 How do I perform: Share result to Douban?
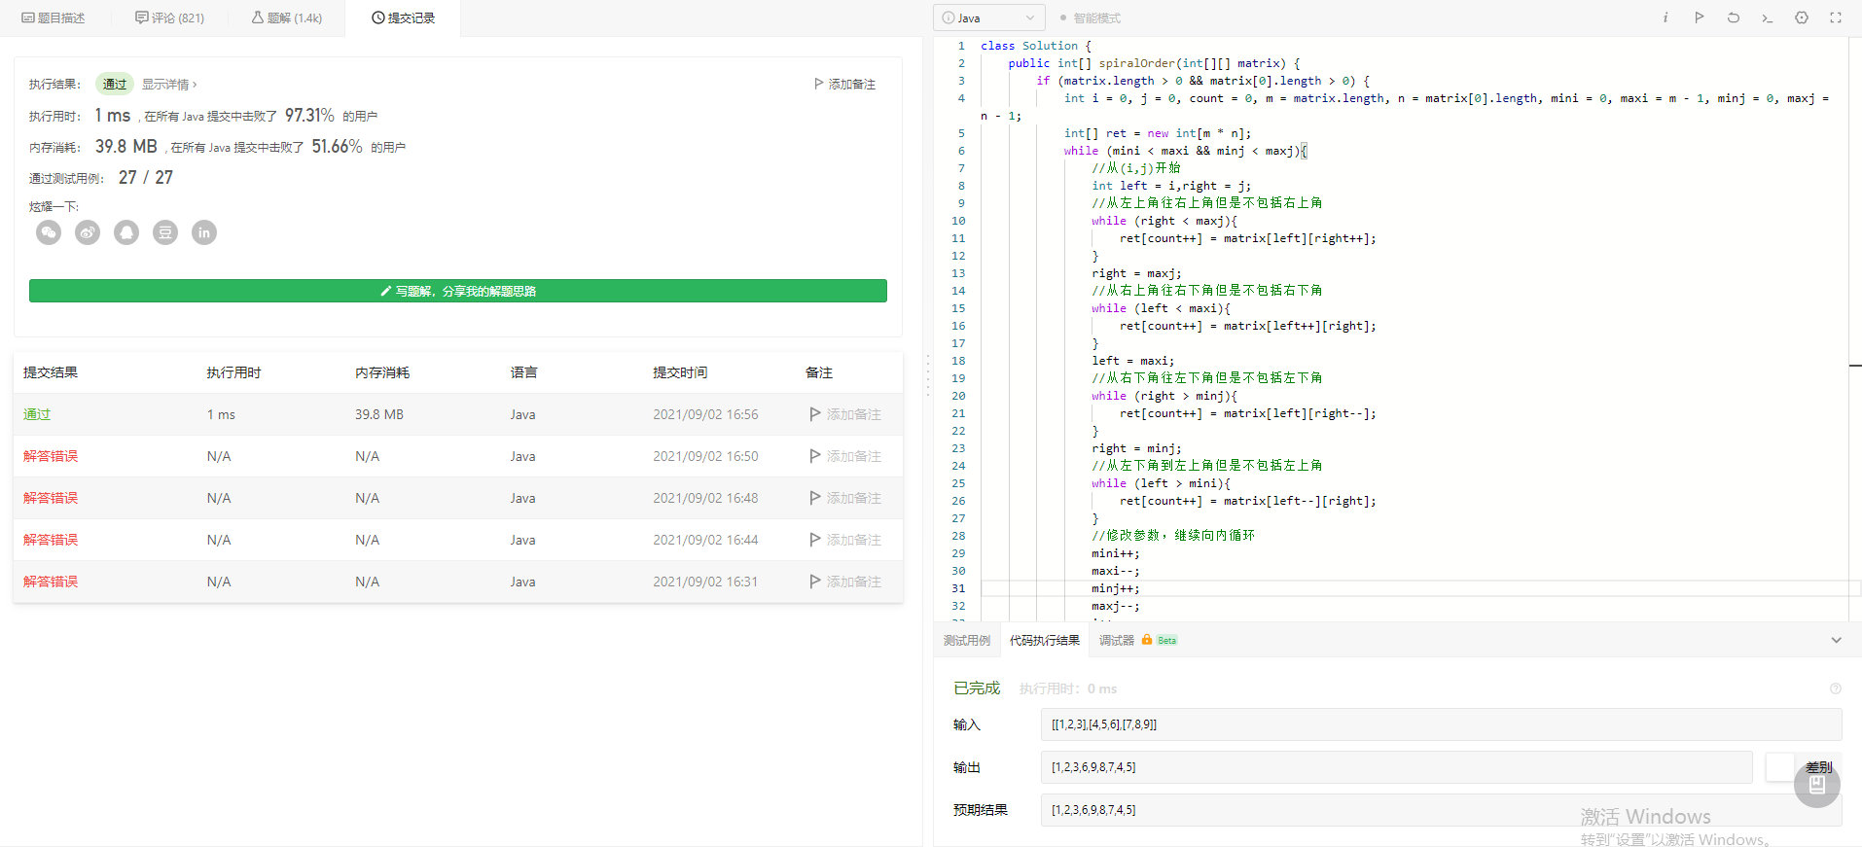pyautogui.click(x=165, y=232)
